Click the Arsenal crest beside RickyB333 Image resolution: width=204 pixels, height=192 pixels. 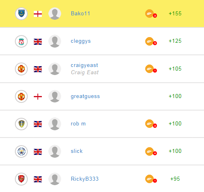pos(21,179)
